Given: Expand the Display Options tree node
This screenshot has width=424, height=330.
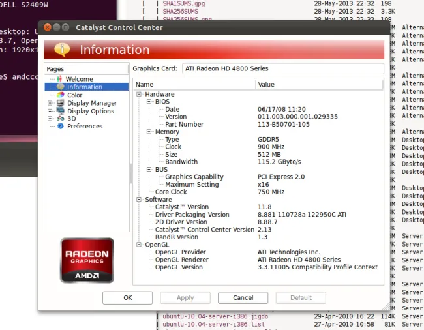Looking at the screenshot, I should pyautogui.click(x=50, y=111).
